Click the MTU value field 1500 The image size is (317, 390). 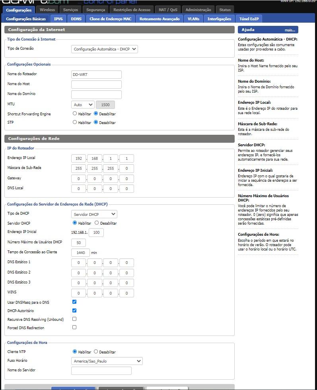pos(105,105)
